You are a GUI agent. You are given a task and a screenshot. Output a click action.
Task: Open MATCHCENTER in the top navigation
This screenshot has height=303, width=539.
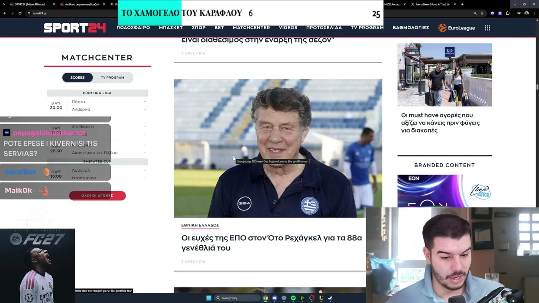tap(251, 28)
